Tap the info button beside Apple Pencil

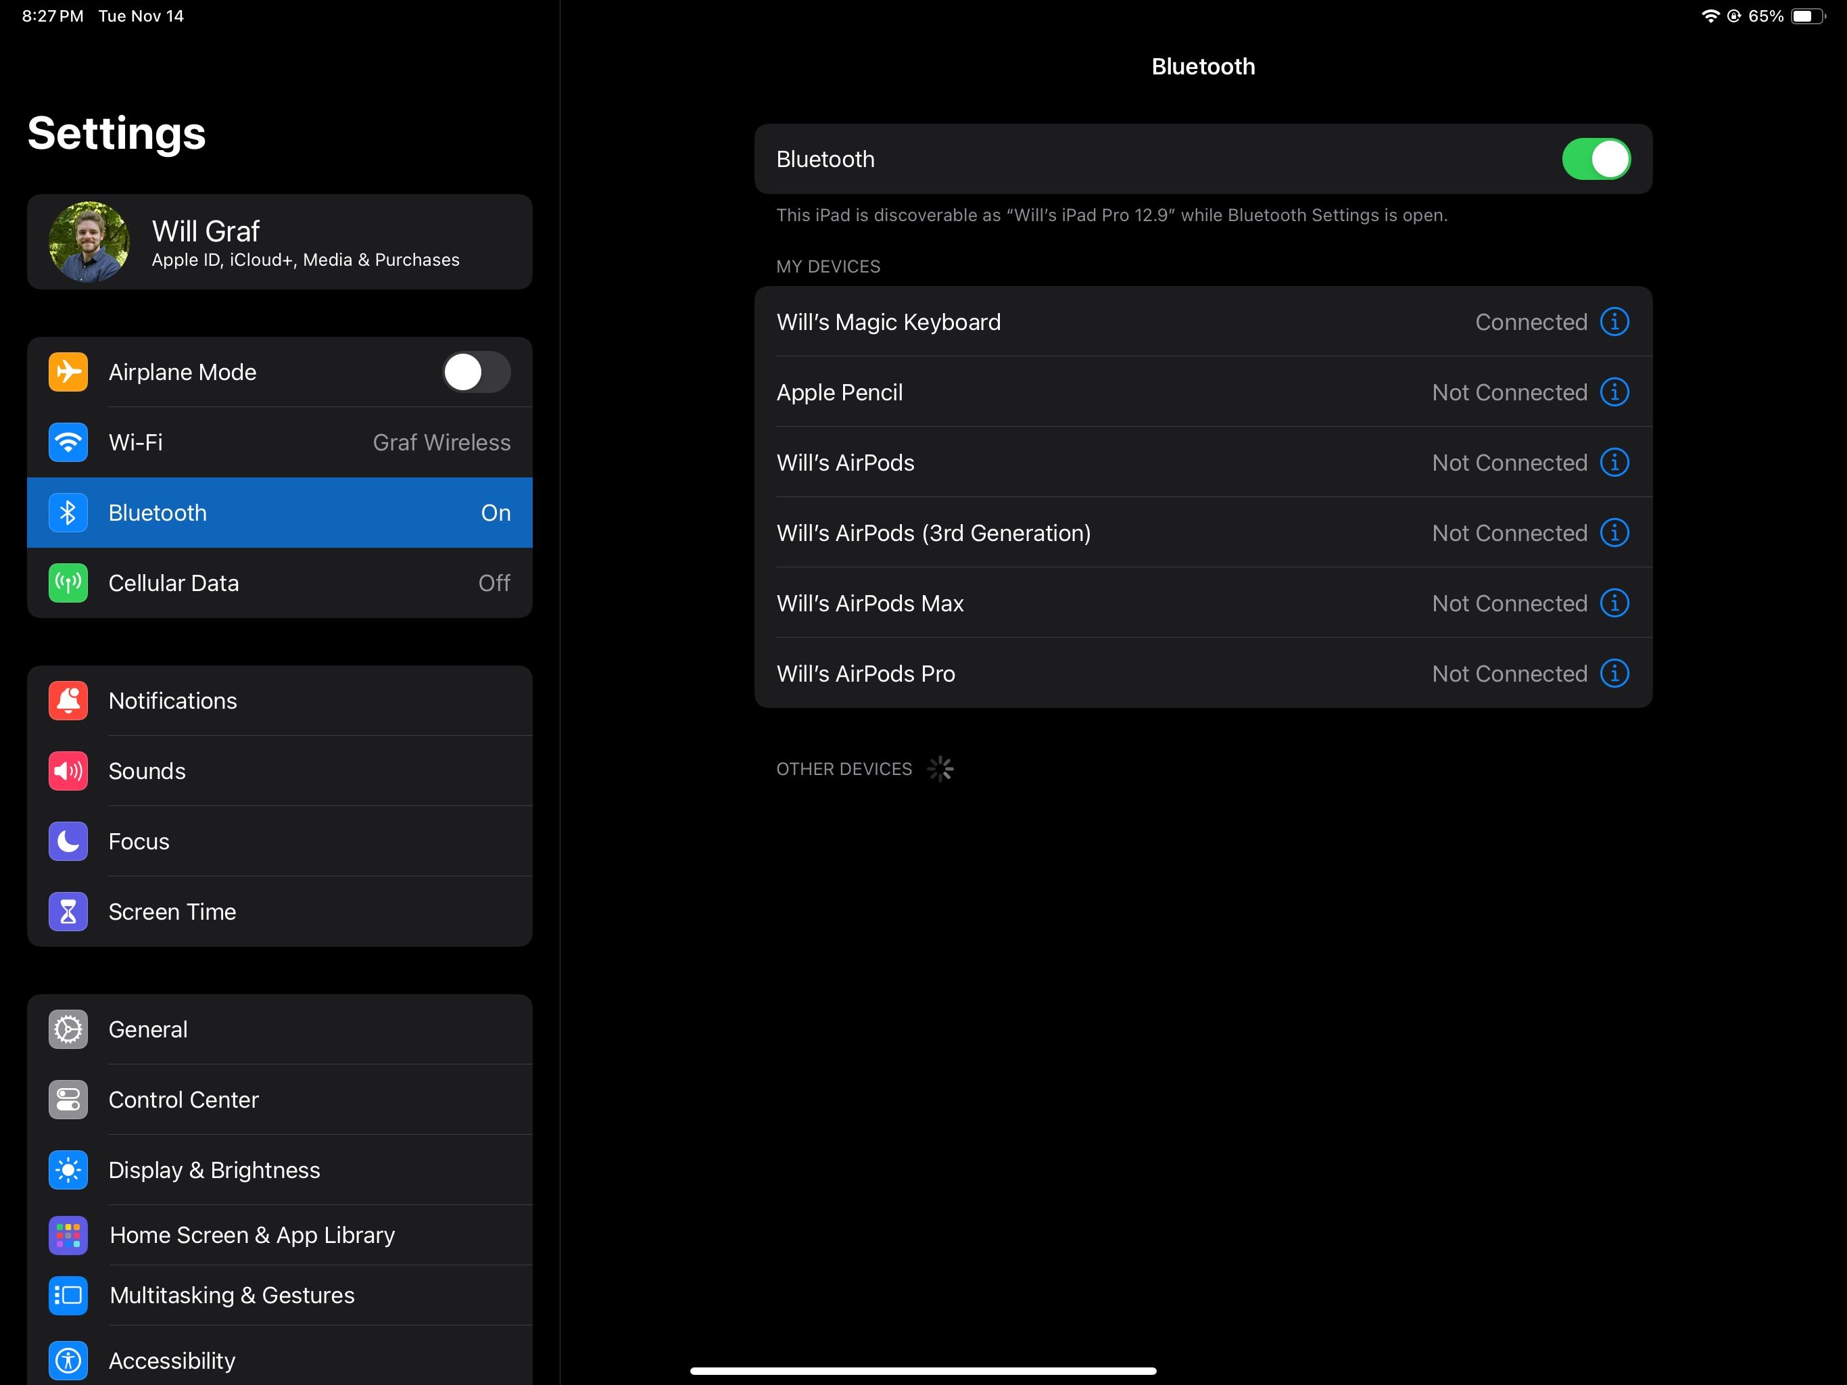tap(1615, 391)
